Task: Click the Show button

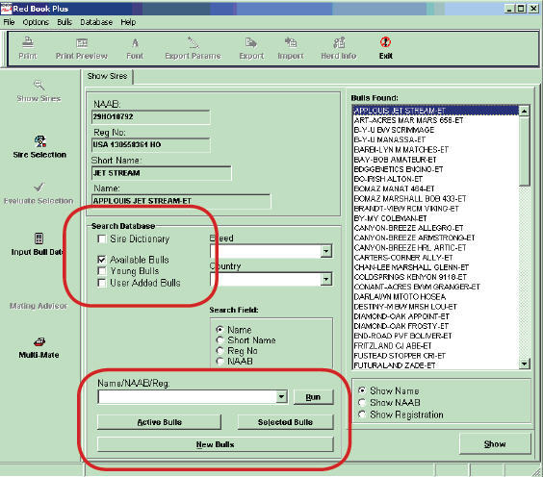Action: 495,443
